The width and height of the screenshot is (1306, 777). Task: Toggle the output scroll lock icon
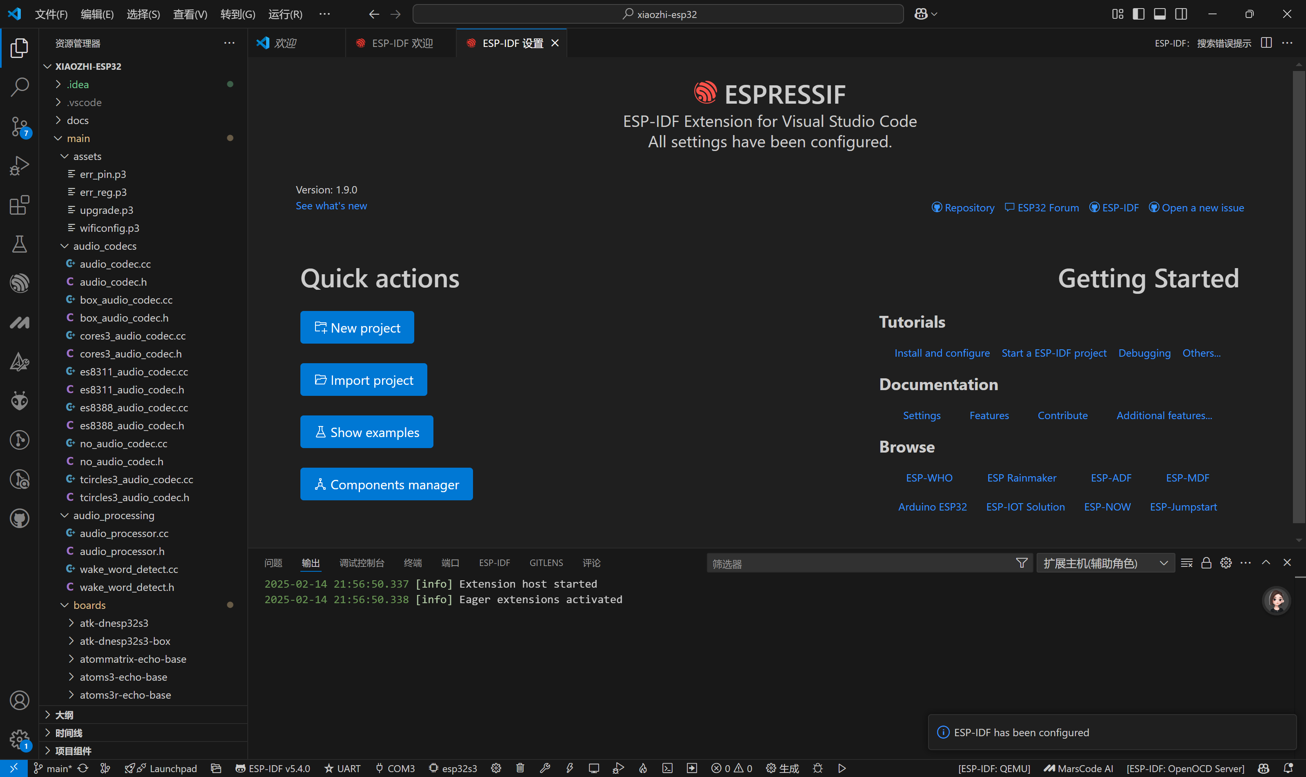[1206, 563]
